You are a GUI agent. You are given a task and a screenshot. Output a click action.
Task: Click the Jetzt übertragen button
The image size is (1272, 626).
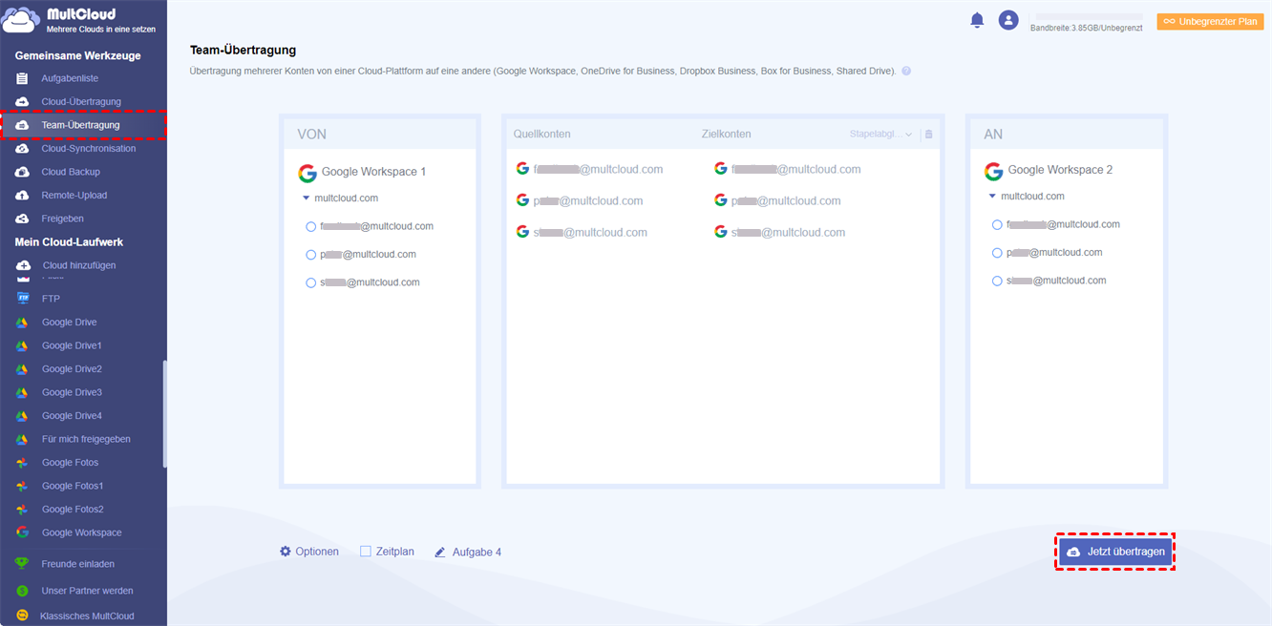tap(1115, 552)
